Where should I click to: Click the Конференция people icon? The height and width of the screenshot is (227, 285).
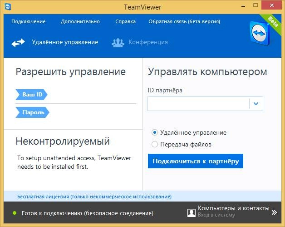[118, 43]
